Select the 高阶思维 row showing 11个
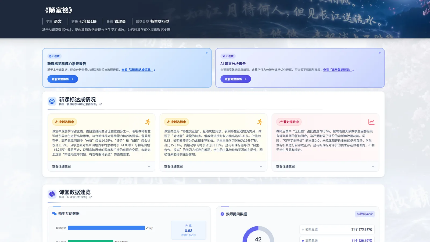 337,240
